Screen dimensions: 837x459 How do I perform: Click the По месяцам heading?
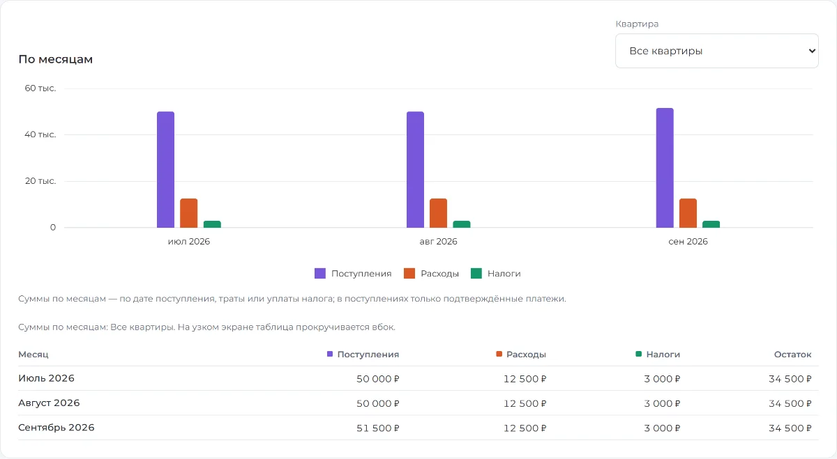pyautogui.click(x=56, y=59)
